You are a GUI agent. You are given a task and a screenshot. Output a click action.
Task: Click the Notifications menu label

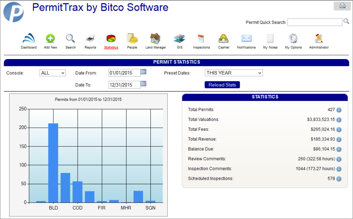coord(246,47)
